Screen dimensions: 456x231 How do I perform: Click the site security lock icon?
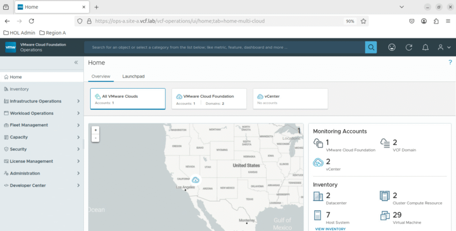[x=89, y=21]
